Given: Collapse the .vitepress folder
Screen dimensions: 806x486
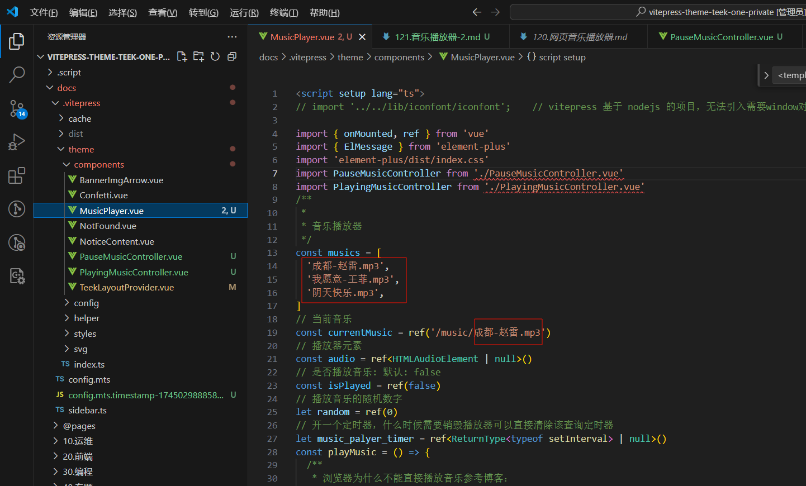Looking at the screenshot, I should click(140, 103).
